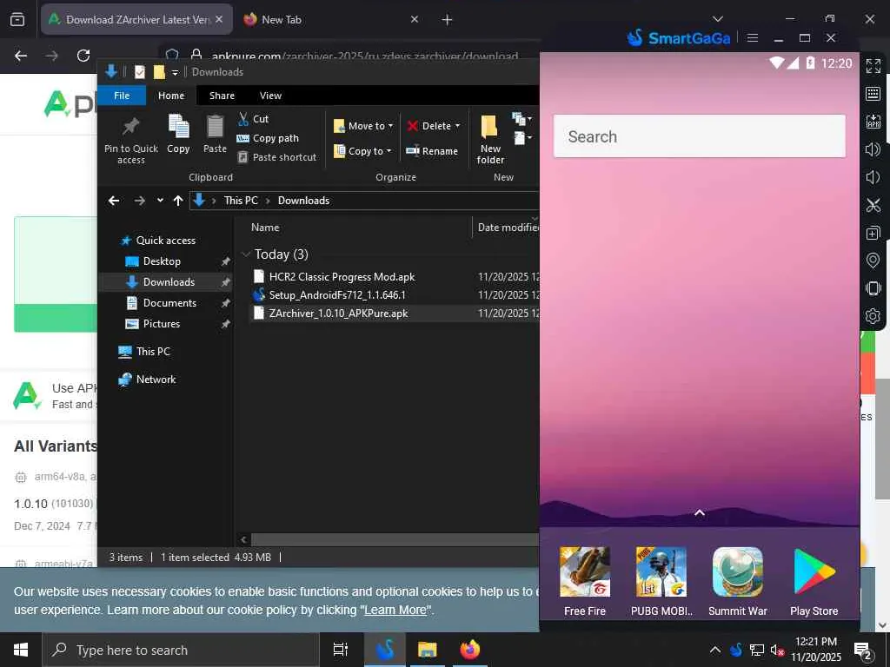Select Network in navigation pane
890x667 pixels.
pos(156,379)
